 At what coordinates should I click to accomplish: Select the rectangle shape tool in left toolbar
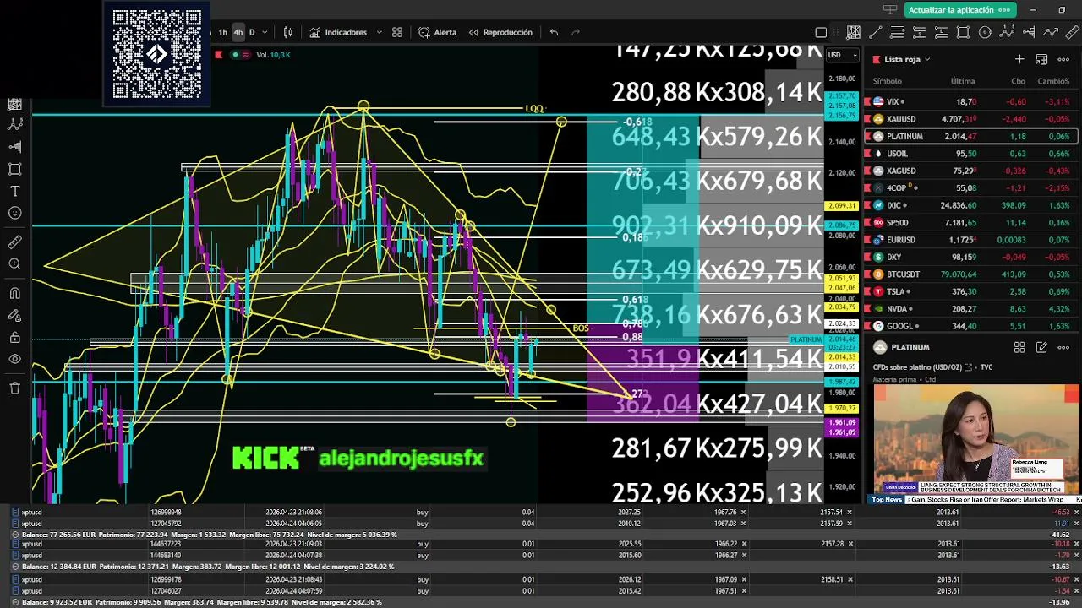(x=14, y=169)
